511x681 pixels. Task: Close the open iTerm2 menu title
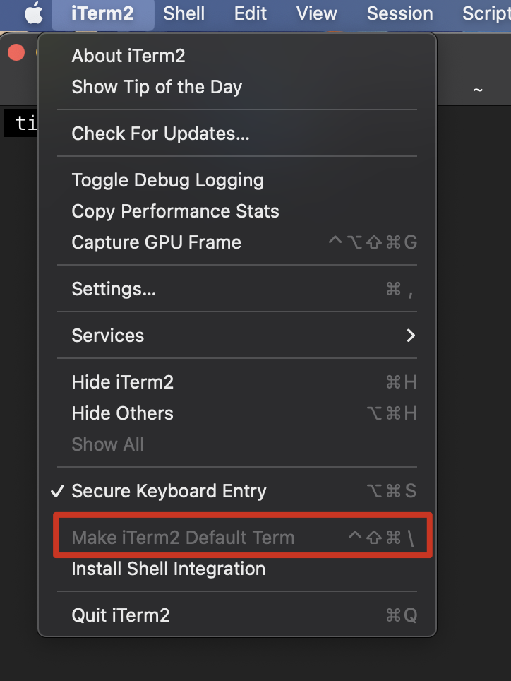[x=102, y=13]
